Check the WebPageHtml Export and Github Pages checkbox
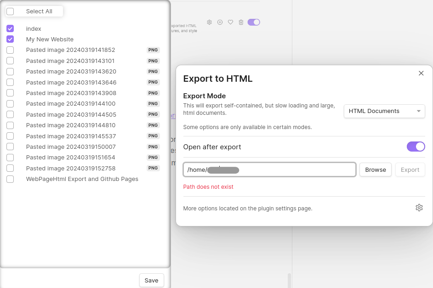This screenshot has width=433, height=288. [10, 179]
